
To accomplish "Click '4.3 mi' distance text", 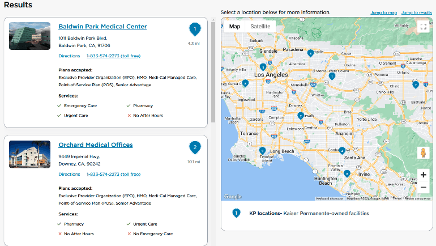I will pos(194,44).
